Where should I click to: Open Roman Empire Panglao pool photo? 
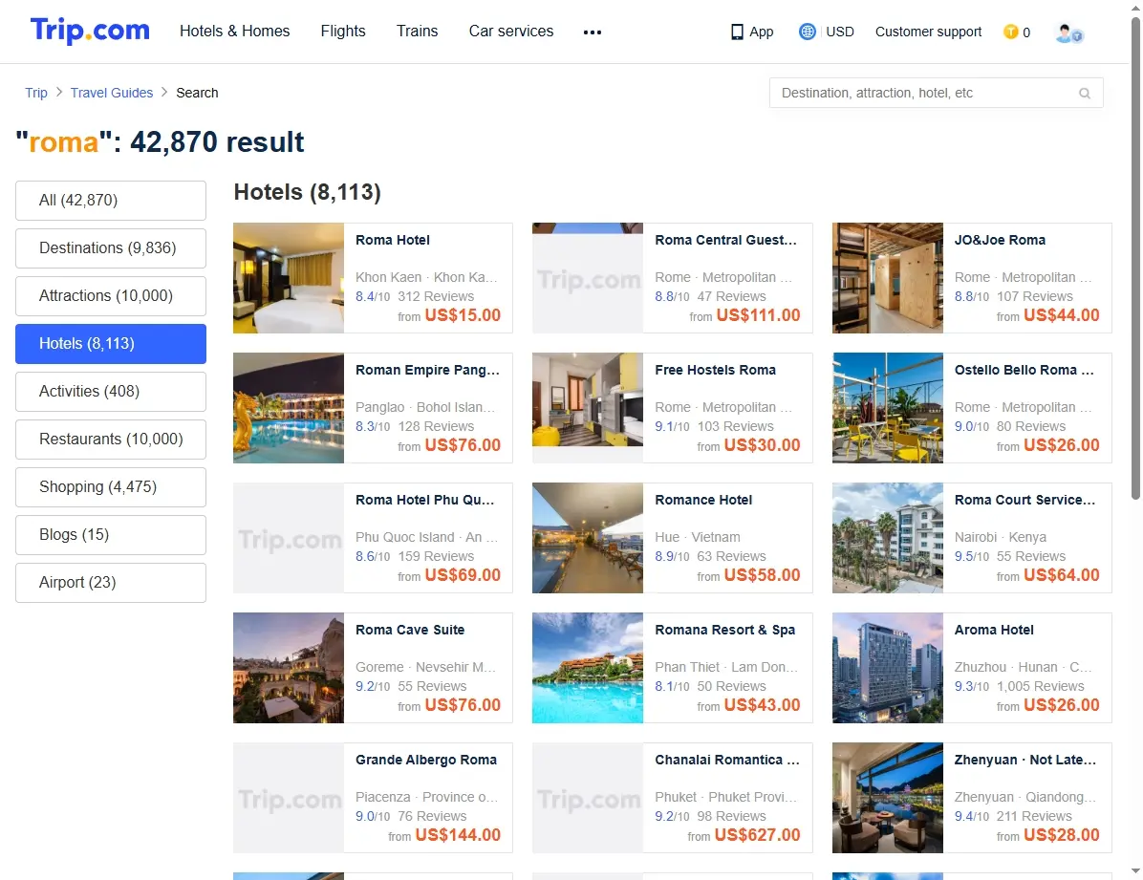coord(289,408)
